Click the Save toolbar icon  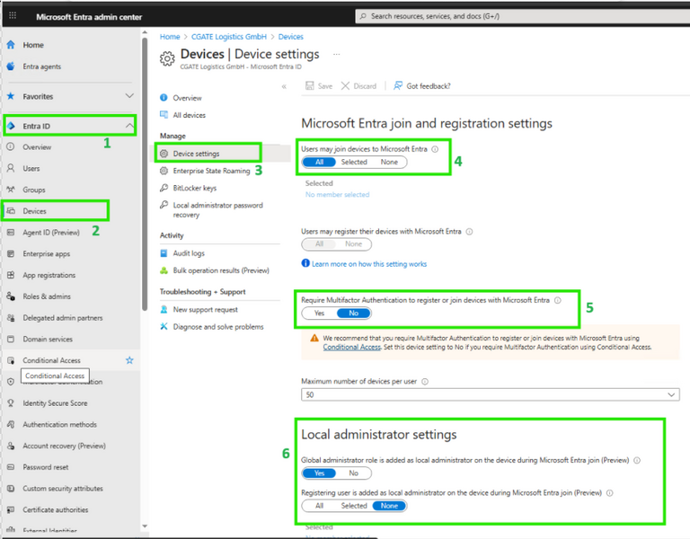(310, 86)
